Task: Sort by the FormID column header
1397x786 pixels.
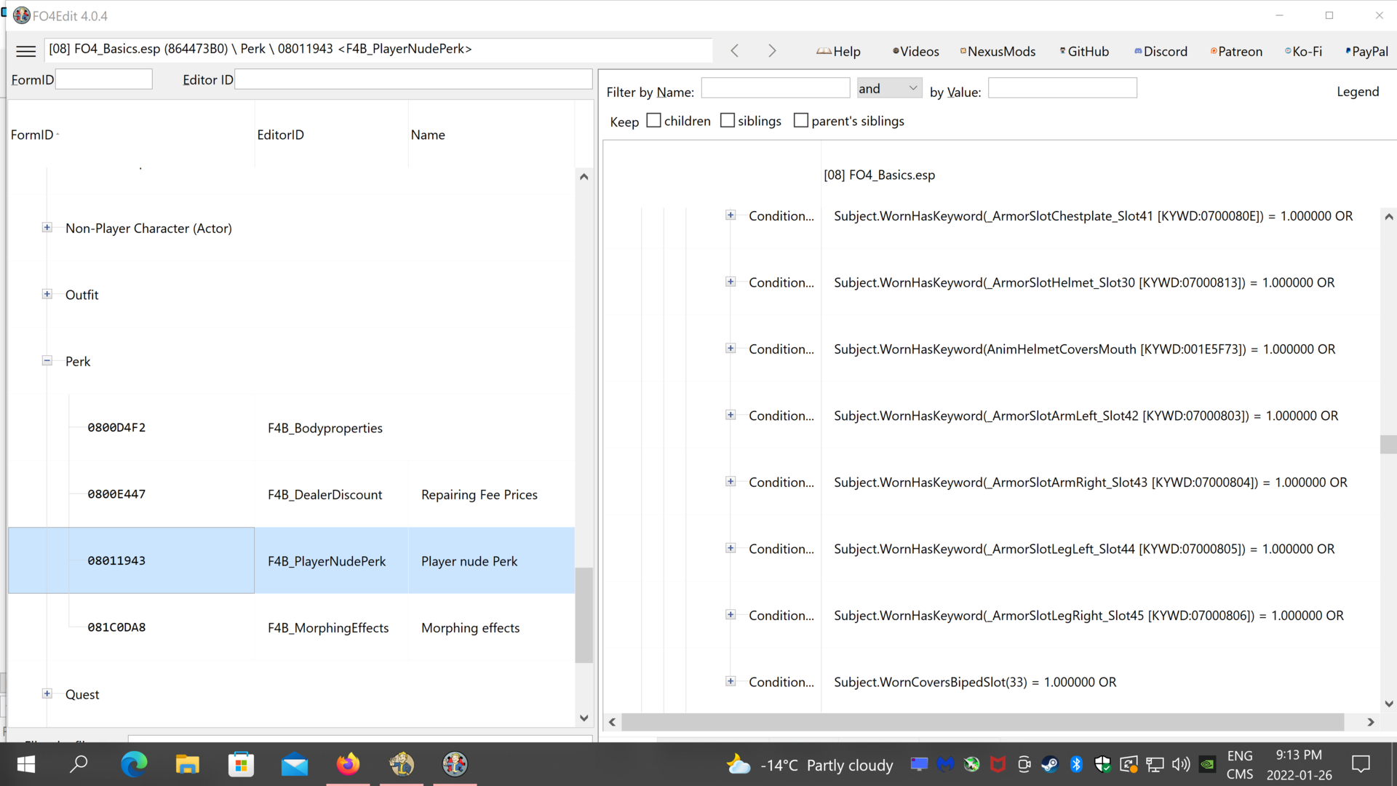Action: 131,135
